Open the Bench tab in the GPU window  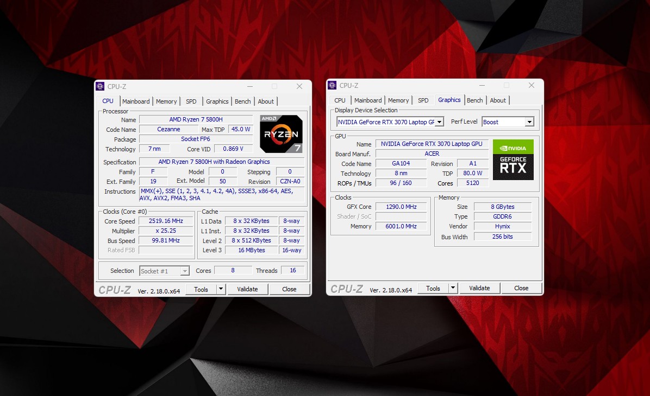474,100
